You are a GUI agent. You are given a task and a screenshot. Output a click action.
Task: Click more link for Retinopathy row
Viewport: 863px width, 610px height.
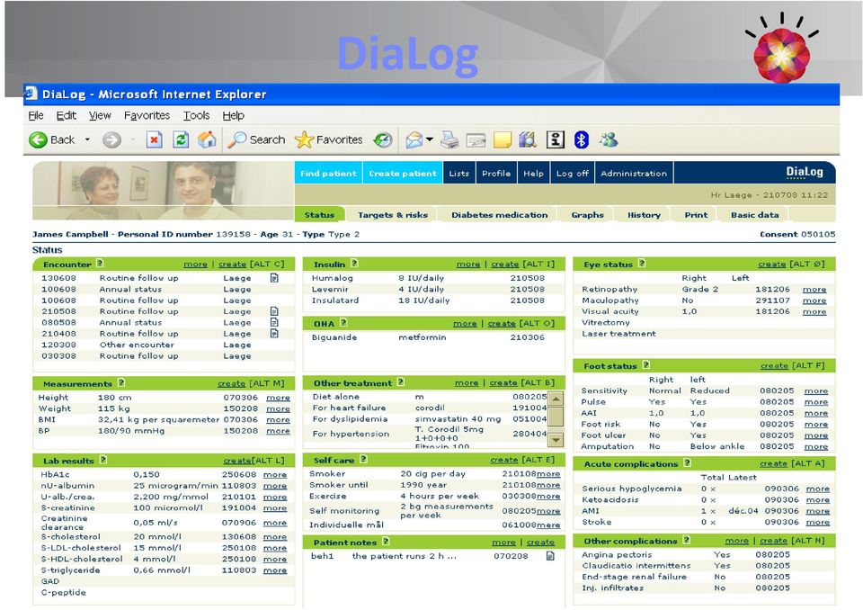click(x=814, y=290)
